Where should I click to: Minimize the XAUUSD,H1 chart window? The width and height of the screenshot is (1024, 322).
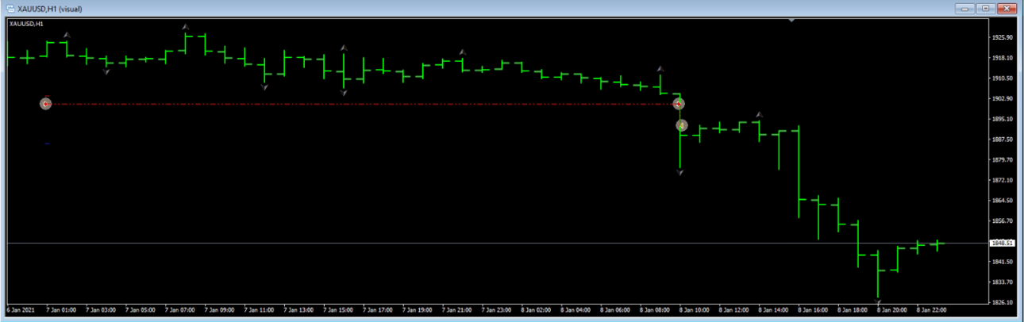(967, 9)
